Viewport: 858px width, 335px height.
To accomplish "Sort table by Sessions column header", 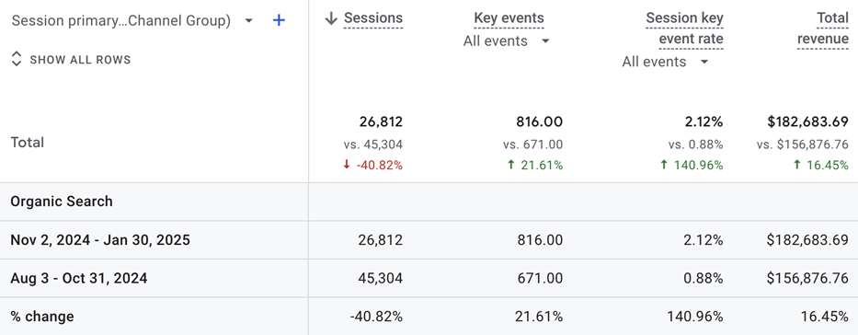I will [x=373, y=18].
